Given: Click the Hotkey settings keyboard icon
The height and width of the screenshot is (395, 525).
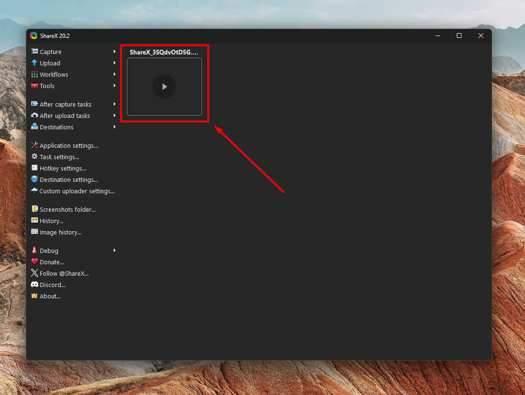Looking at the screenshot, I should tap(35, 168).
